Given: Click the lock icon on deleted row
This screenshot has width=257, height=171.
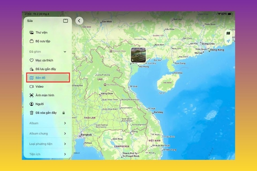Looking at the screenshot, I should pyautogui.click(x=64, y=113).
